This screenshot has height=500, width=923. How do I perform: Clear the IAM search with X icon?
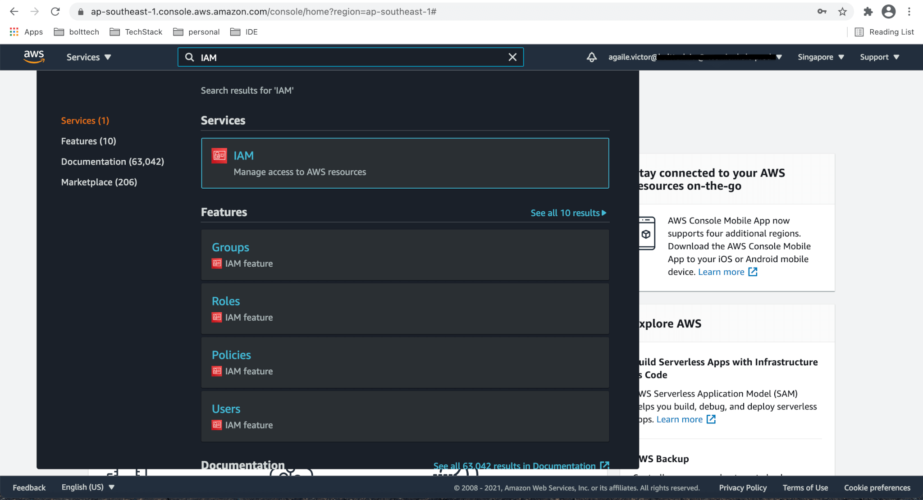[x=512, y=57]
